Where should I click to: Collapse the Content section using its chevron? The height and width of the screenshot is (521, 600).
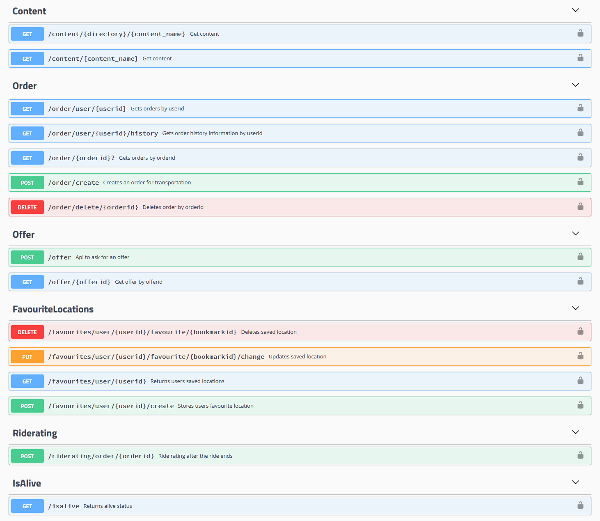(575, 10)
